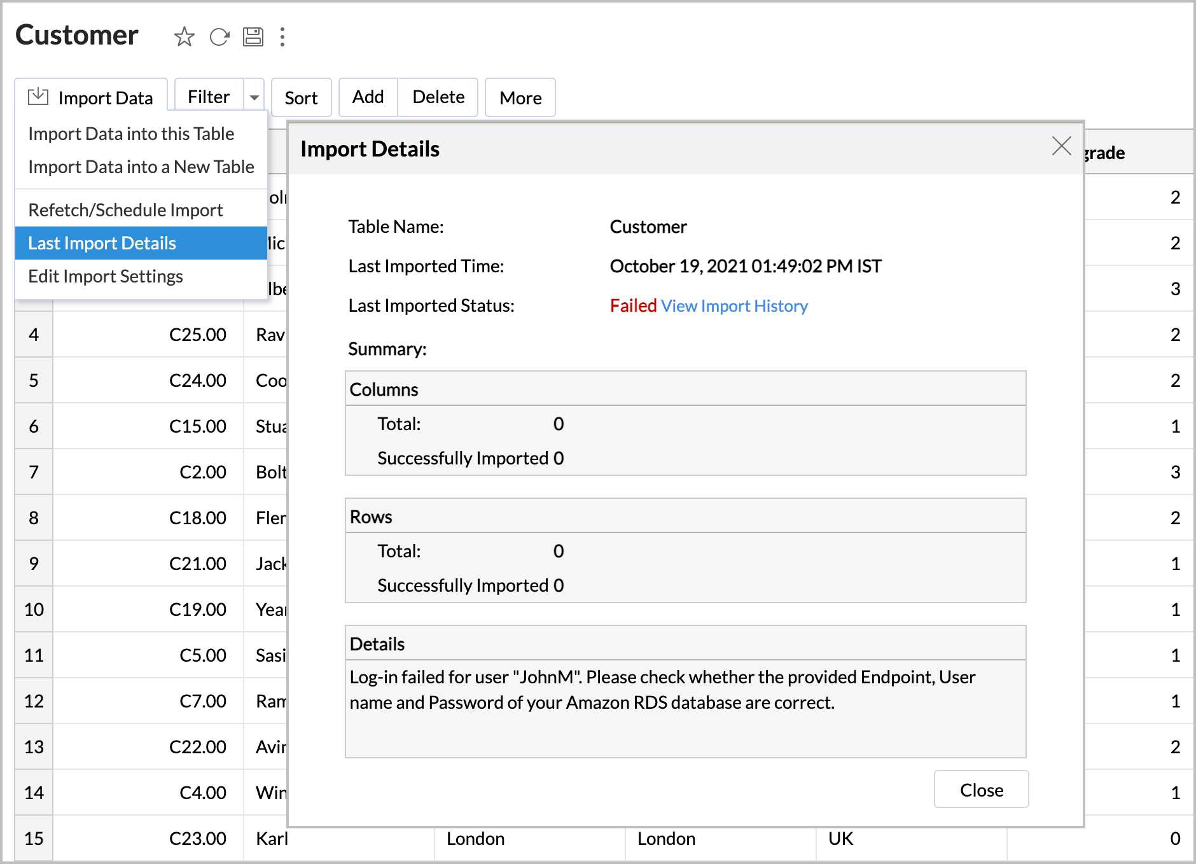The height and width of the screenshot is (864, 1196).
Task: Select row number 8
Action: (34, 518)
